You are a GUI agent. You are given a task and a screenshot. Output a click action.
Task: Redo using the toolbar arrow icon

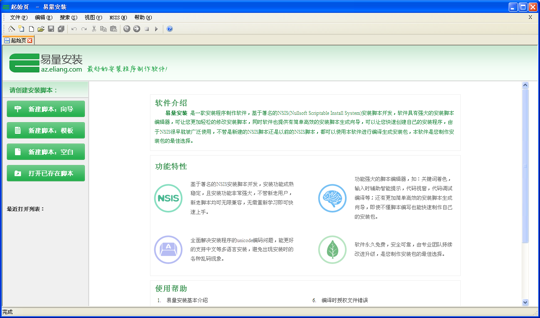(84, 29)
